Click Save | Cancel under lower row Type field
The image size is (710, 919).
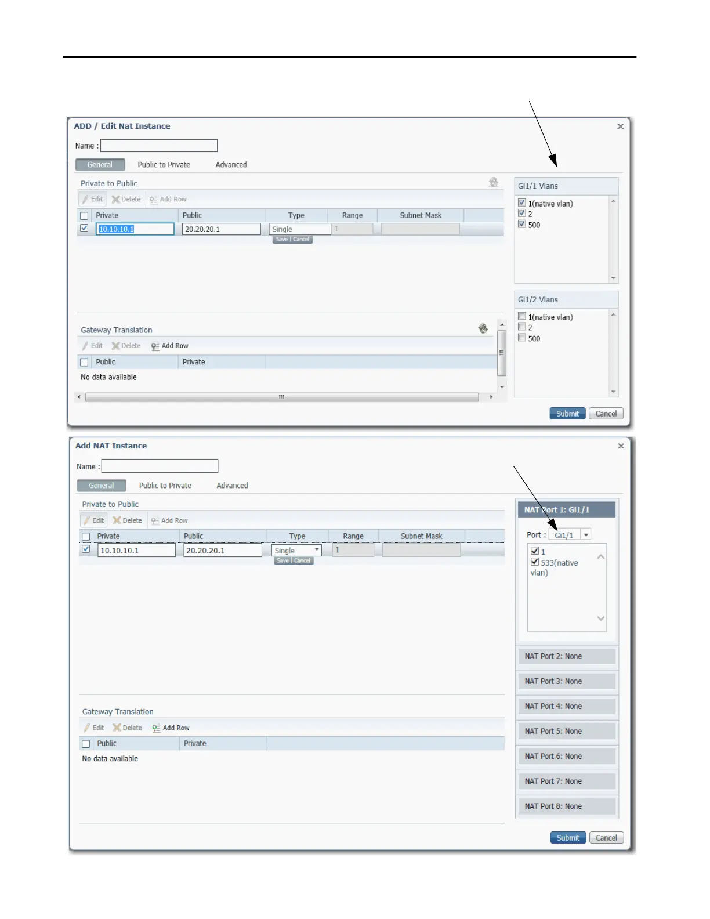(294, 560)
